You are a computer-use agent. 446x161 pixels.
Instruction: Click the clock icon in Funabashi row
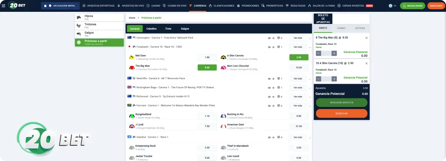click(x=278, y=47)
